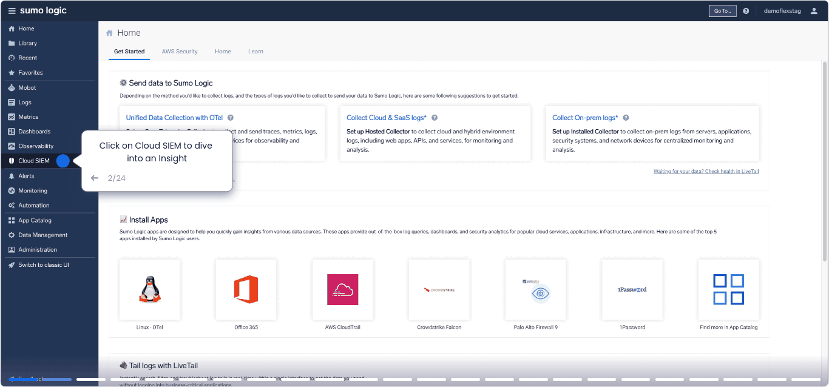Open Waiting for your data LiveTail link

[x=706, y=172]
